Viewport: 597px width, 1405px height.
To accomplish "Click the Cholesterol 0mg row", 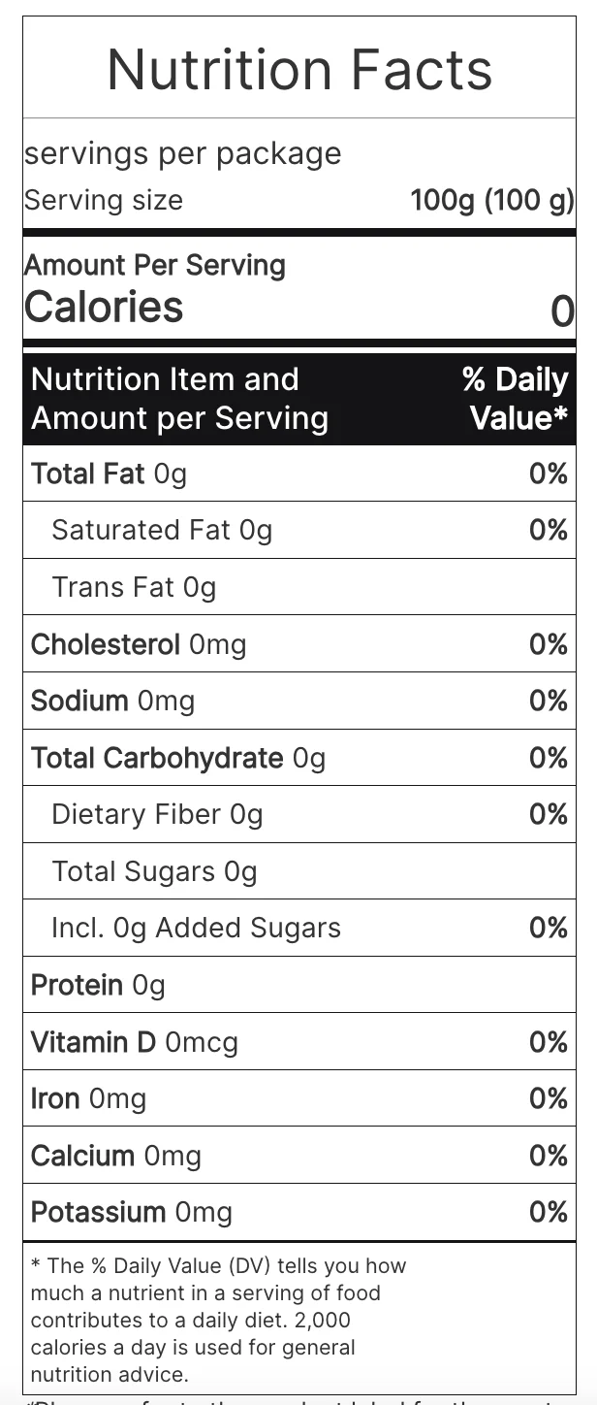I will [299, 644].
